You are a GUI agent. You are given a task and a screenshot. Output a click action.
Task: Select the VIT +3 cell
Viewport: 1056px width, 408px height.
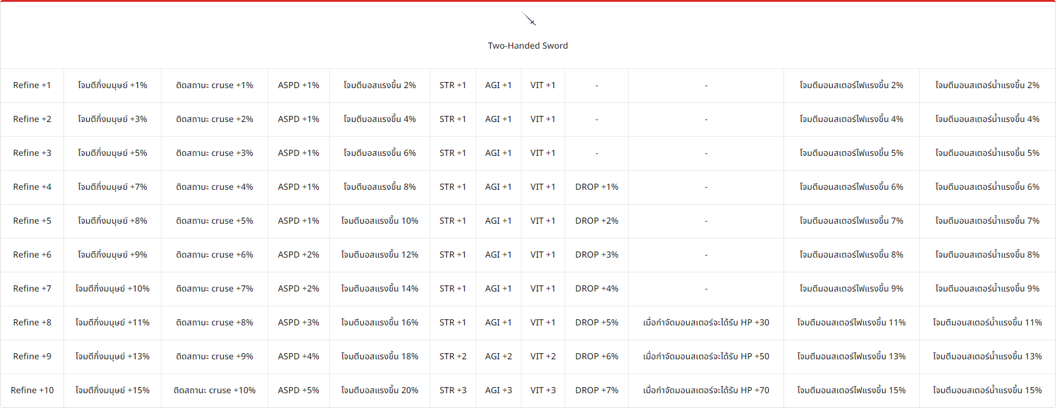pos(542,390)
